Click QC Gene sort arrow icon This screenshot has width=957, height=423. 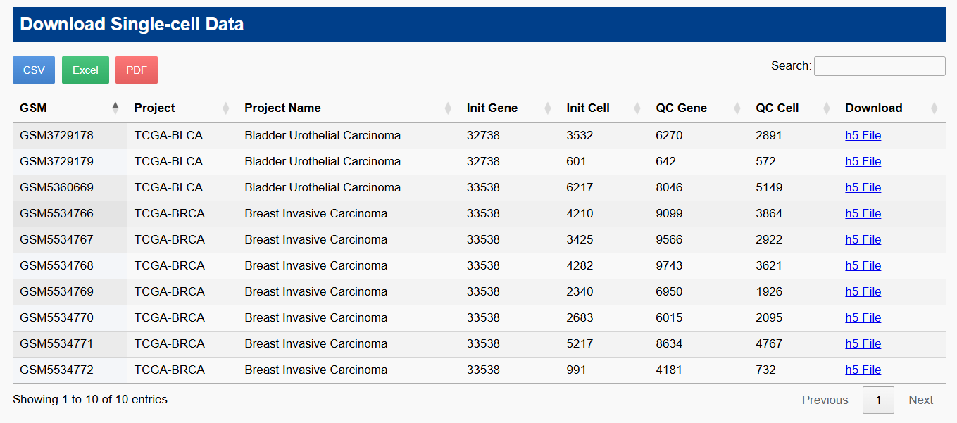pyautogui.click(x=737, y=108)
